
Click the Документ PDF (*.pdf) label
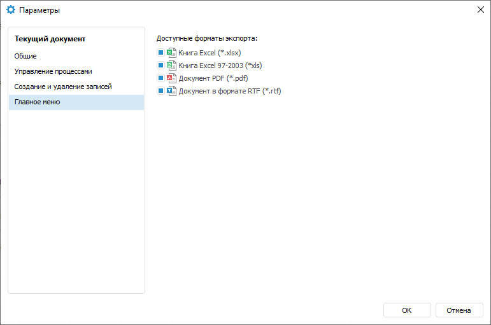[x=213, y=78]
